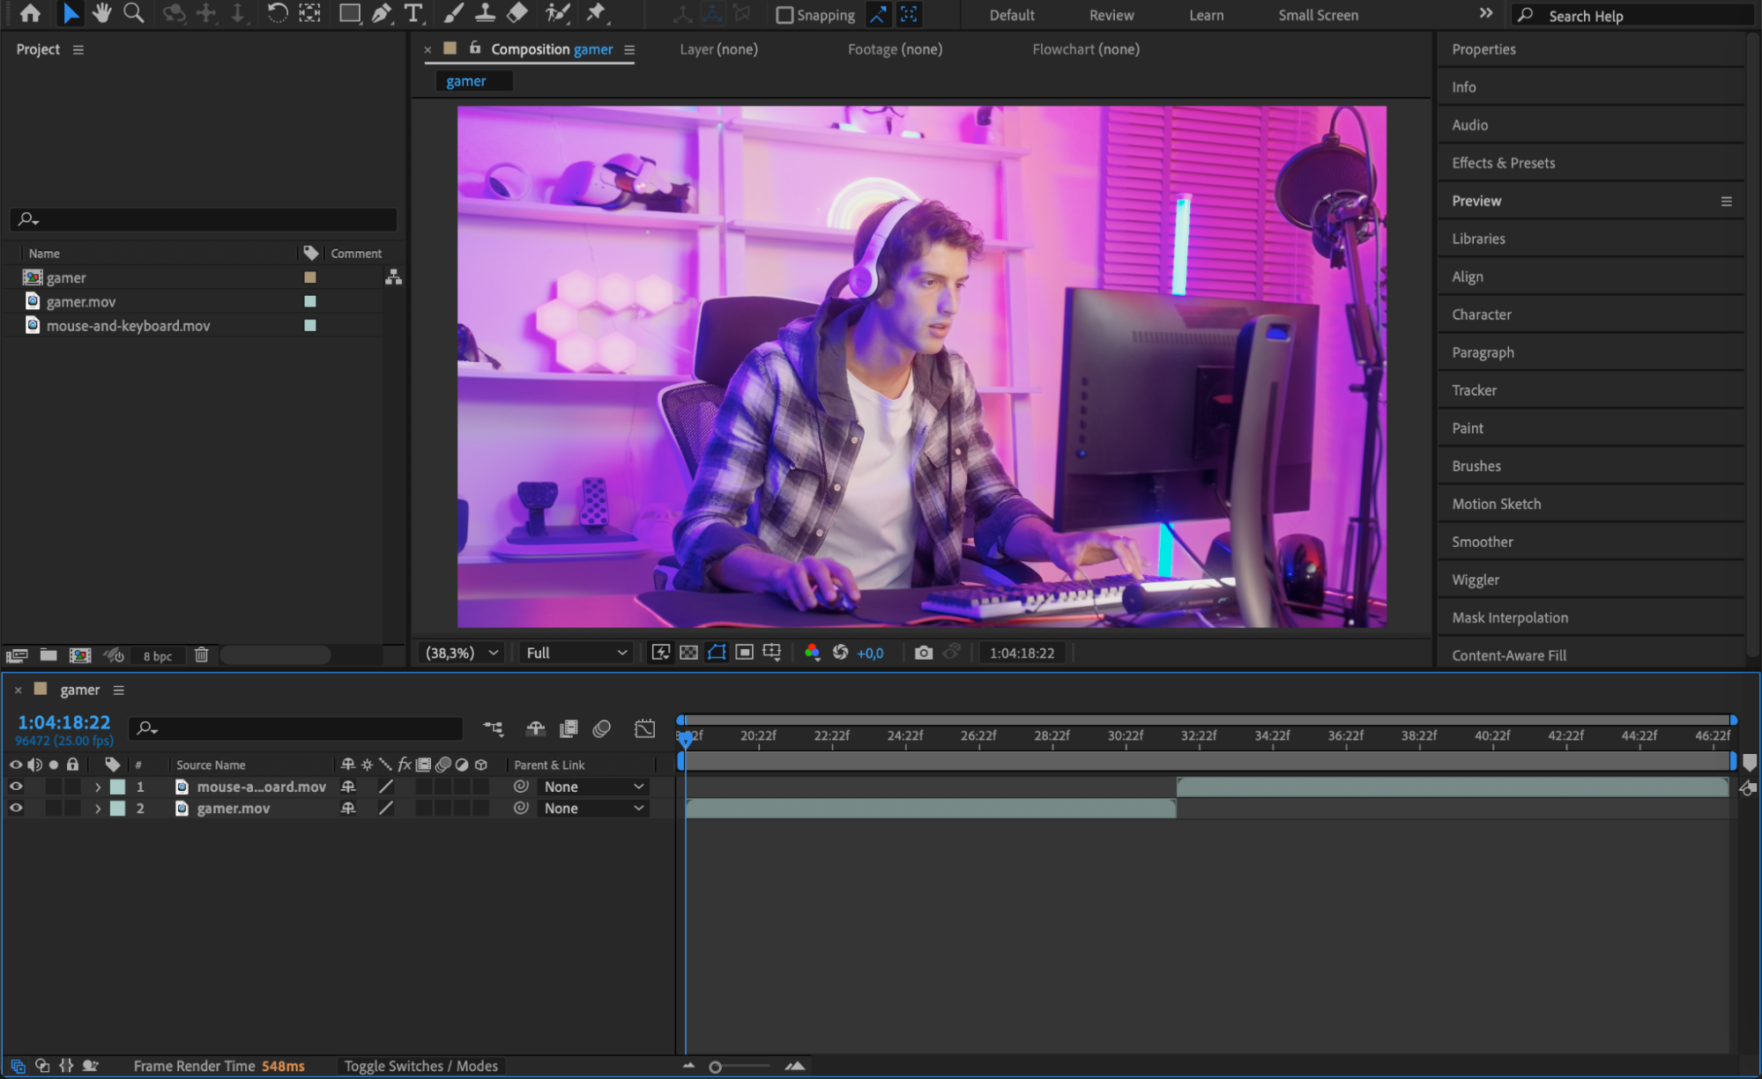This screenshot has height=1079, width=1762.
Task: Select the Eraser tool
Action: tap(517, 13)
